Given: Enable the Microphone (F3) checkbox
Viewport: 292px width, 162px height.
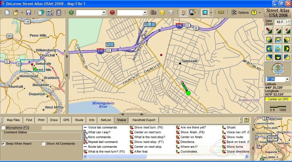Looking at the screenshot, I should [x=3, y=128].
